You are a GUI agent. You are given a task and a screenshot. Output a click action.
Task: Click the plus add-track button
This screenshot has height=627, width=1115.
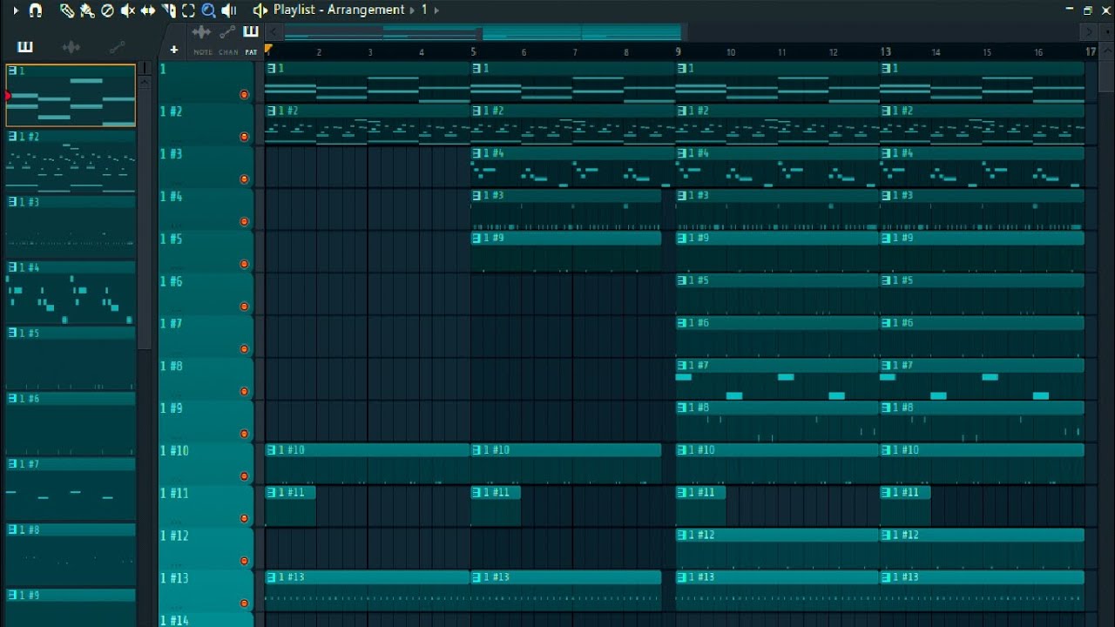coord(174,50)
